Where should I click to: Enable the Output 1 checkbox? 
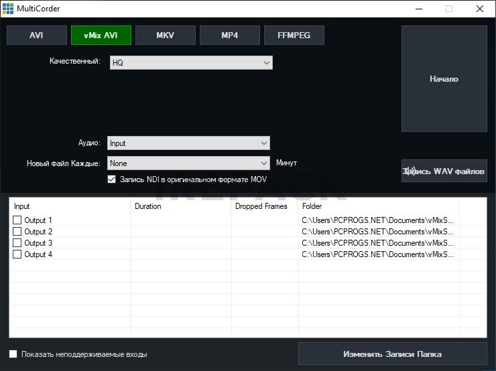tap(17, 220)
